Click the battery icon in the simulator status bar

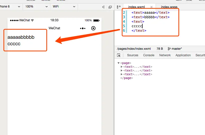96,20
